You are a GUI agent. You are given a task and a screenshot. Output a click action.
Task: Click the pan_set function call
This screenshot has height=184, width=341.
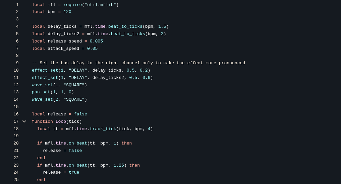click(41, 92)
